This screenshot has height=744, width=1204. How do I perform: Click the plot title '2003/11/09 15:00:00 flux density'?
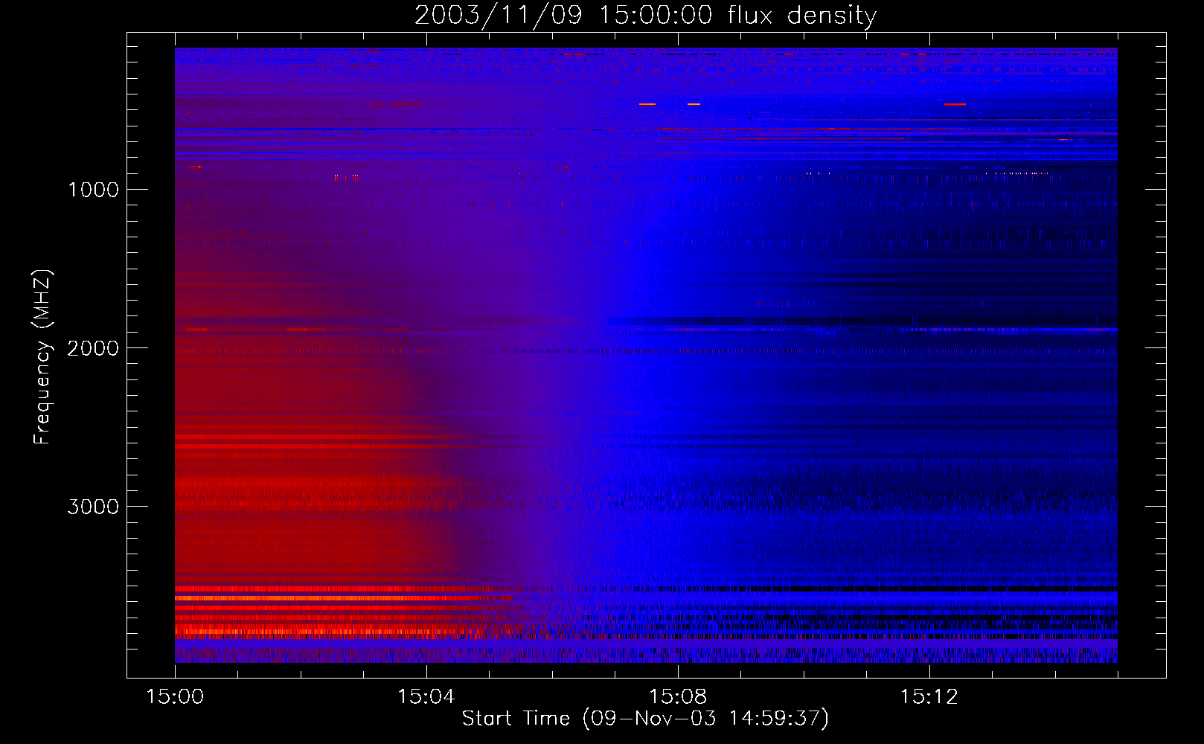645,16
